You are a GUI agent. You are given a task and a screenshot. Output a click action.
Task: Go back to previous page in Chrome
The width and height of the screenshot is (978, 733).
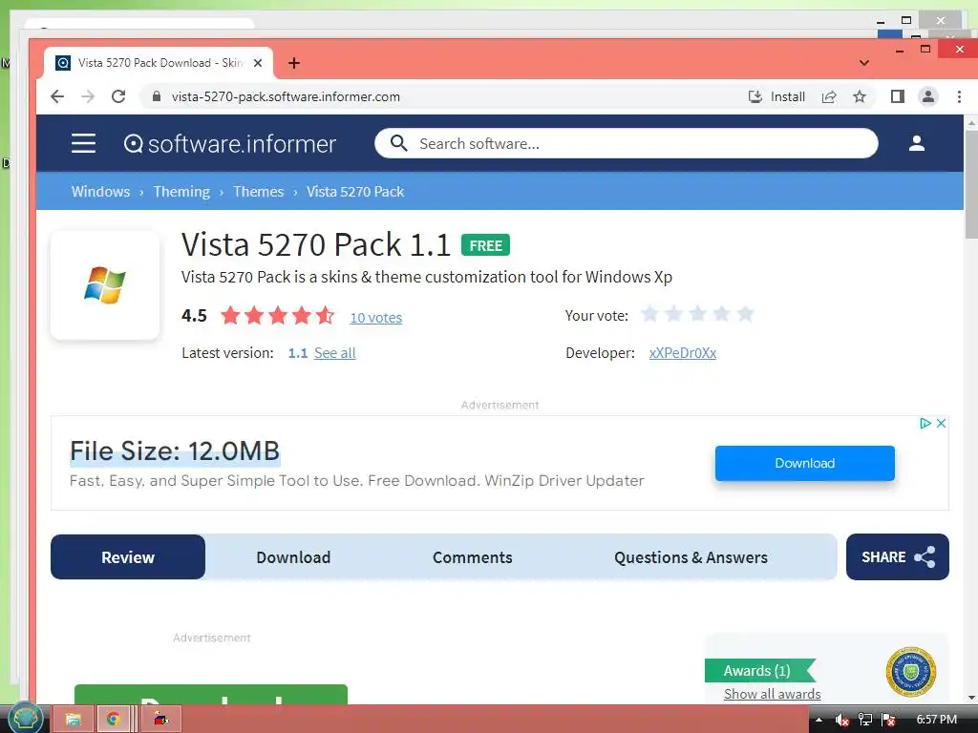tap(57, 96)
